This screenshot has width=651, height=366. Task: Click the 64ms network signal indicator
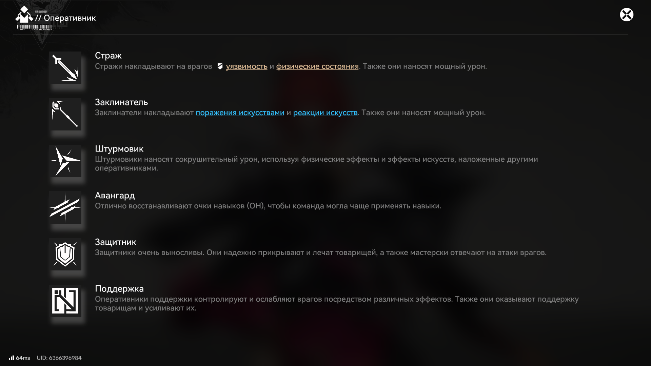(x=19, y=358)
